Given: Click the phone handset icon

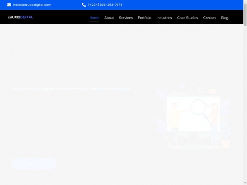Looking at the screenshot, I should pyautogui.click(x=84, y=5).
